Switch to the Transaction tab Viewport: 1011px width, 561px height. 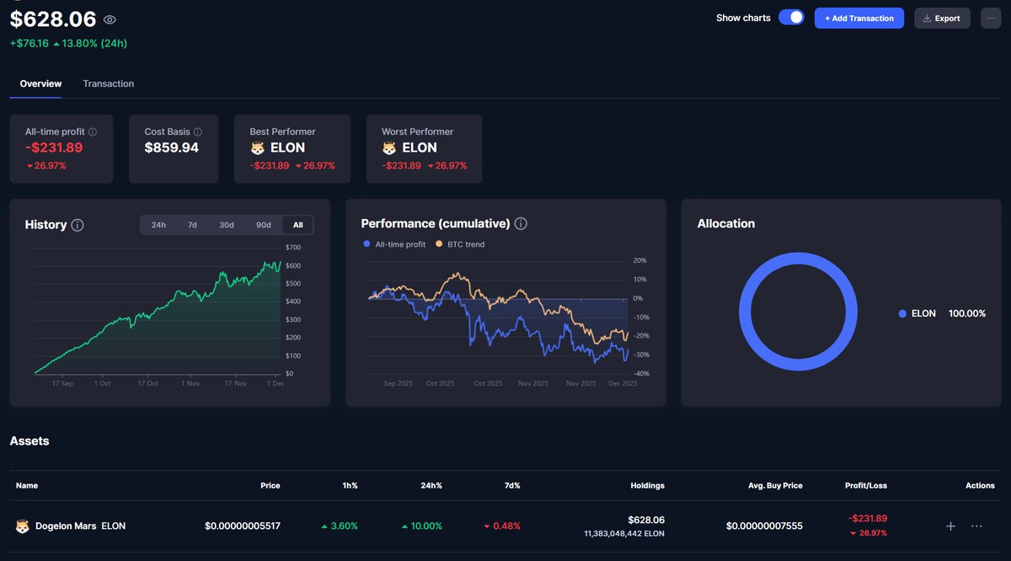[x=108, y=83]
